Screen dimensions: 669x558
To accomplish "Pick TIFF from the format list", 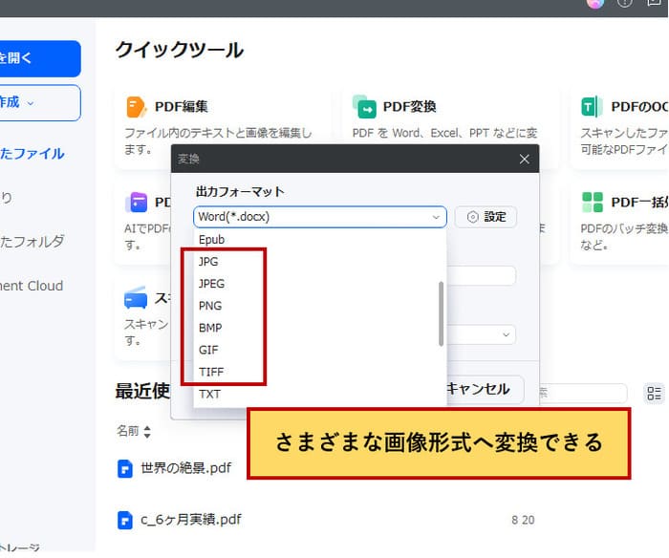I will [x=210, y=372].
